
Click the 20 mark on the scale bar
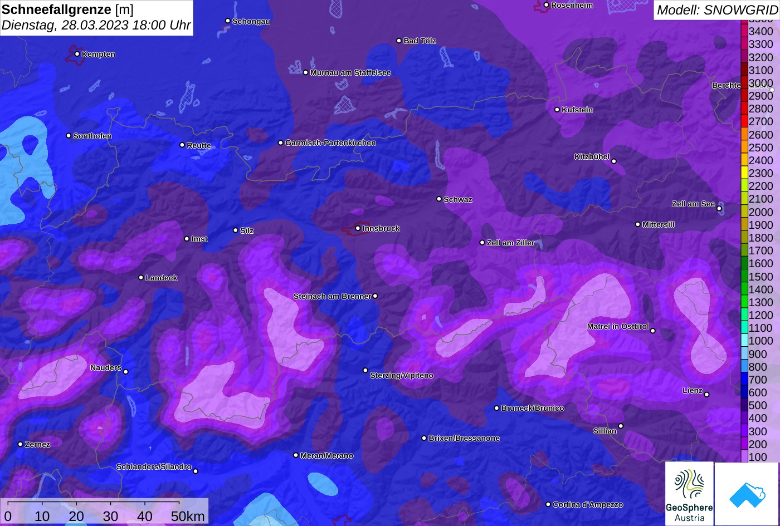point(76,516)
